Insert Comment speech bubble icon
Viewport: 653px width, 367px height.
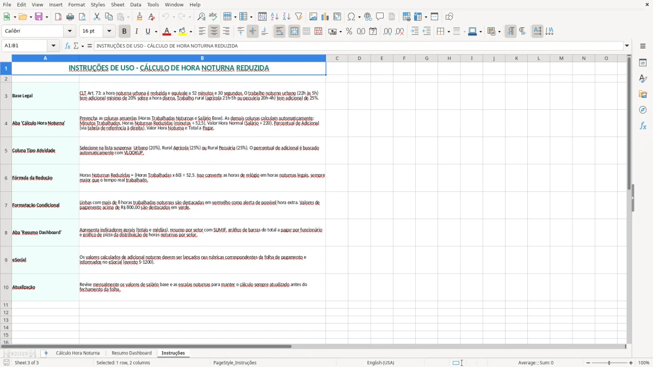pyautogui.click(x=380, y=17)
